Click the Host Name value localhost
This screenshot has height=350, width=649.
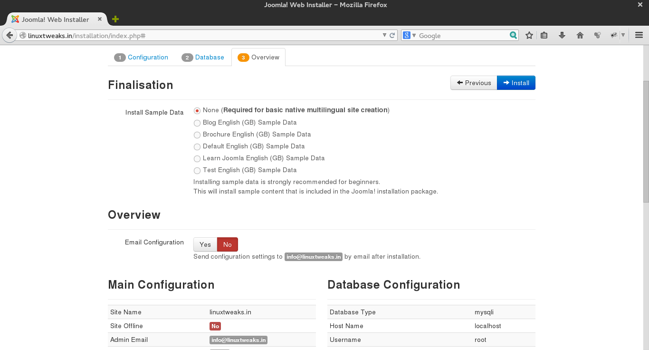click(488, 326)
